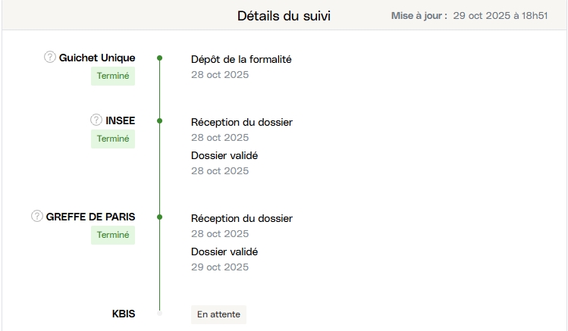Click the En attente status badge
This screenshot has height=331, width=568.
tap(218, 314)
